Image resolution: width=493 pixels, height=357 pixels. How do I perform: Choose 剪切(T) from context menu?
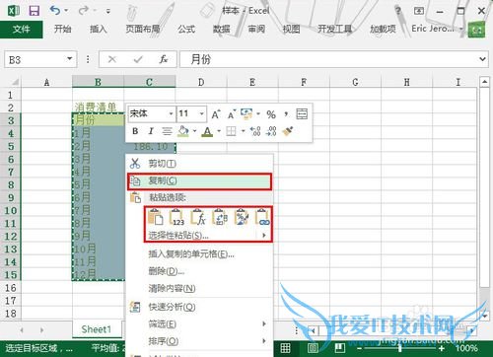[x=200, y=163]
